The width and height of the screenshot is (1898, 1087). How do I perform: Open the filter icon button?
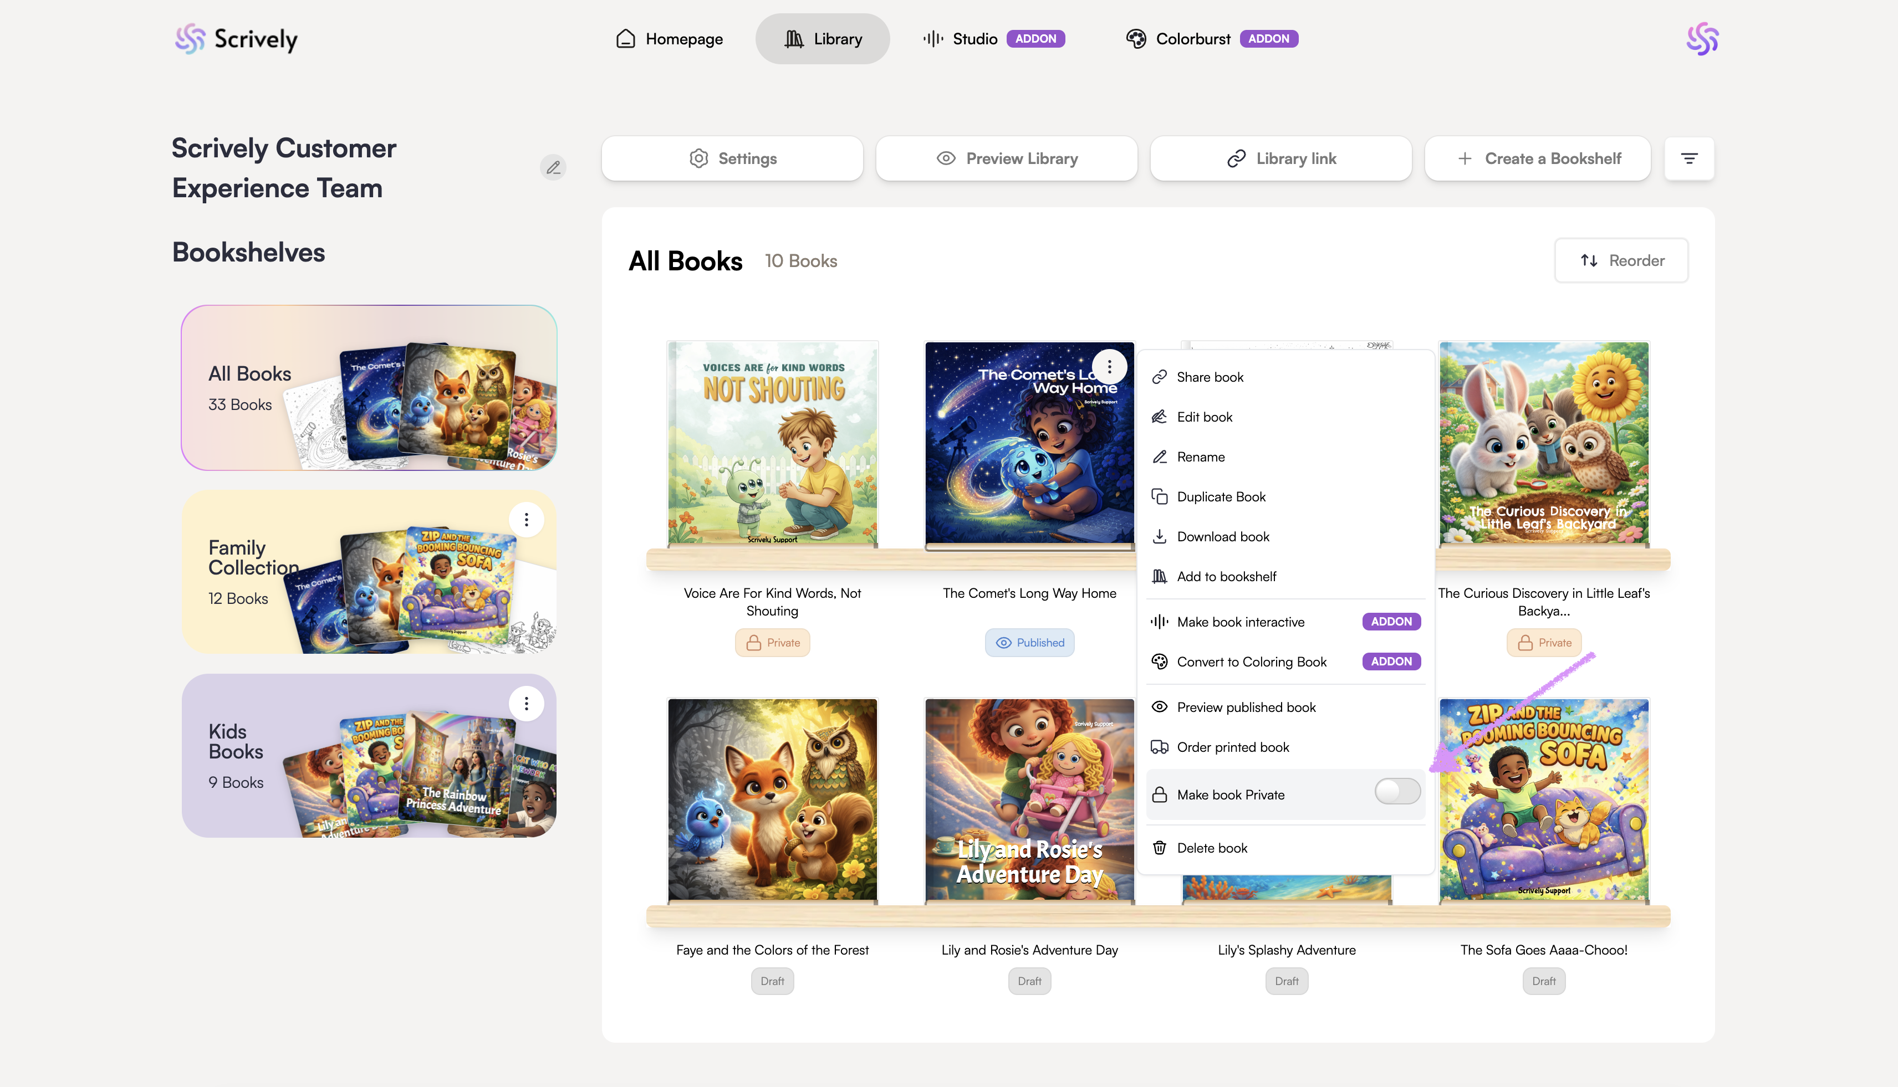point(1689,158)
